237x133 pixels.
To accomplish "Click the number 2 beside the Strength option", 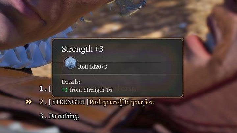I will [x=42, y=102].
